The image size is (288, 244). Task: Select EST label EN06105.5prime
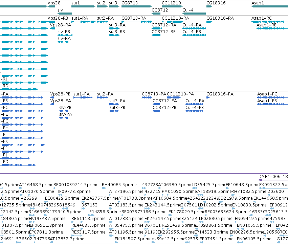254,239
